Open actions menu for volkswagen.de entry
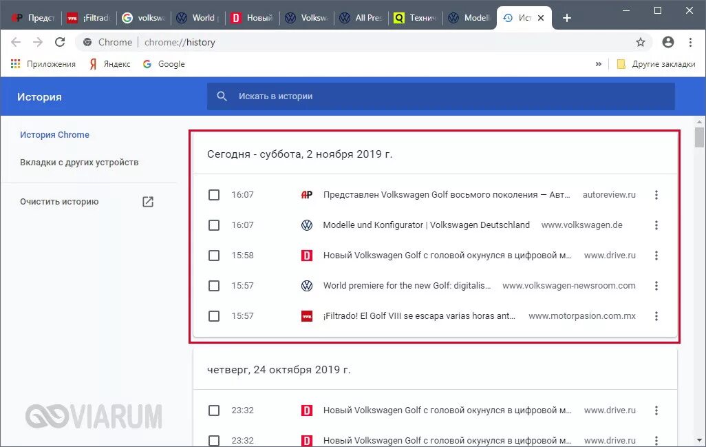Viewport: 706px width, 447px height. [656, 225]
